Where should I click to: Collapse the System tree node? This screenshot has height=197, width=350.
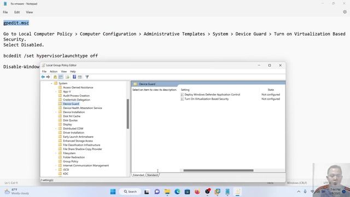(x=51, y=83)
